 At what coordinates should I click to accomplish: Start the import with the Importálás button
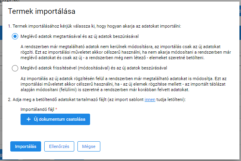26,146
